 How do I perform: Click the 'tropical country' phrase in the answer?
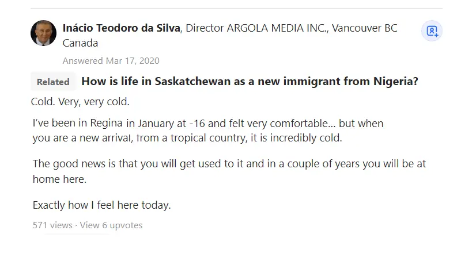point(209,138)
